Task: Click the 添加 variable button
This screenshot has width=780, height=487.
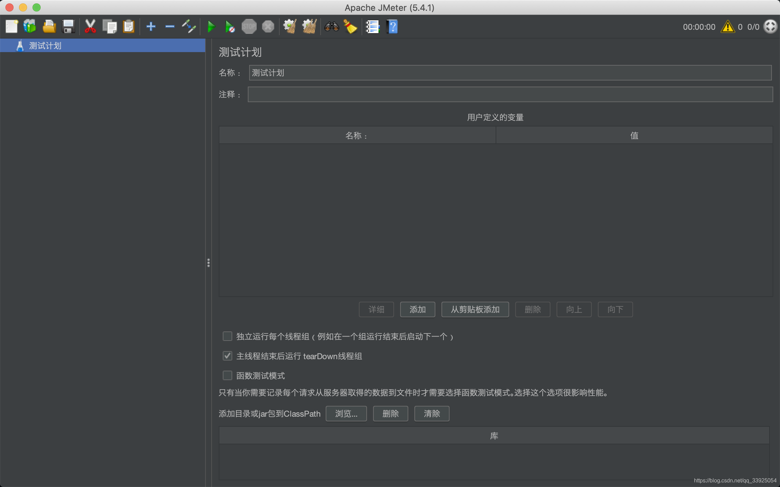Action: click(417, 309)
